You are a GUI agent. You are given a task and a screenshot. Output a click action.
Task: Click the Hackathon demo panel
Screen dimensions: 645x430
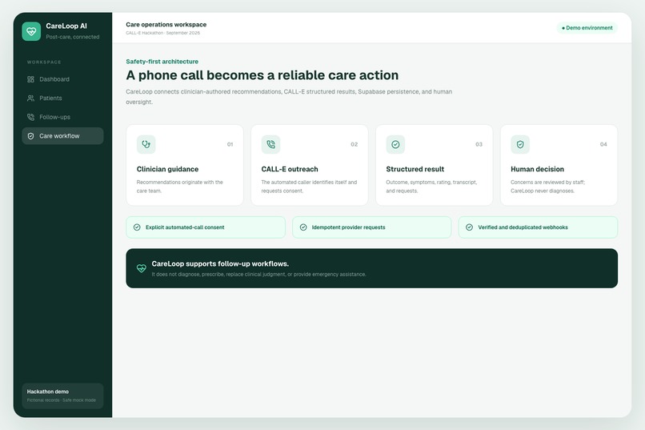tap(62, 396)
